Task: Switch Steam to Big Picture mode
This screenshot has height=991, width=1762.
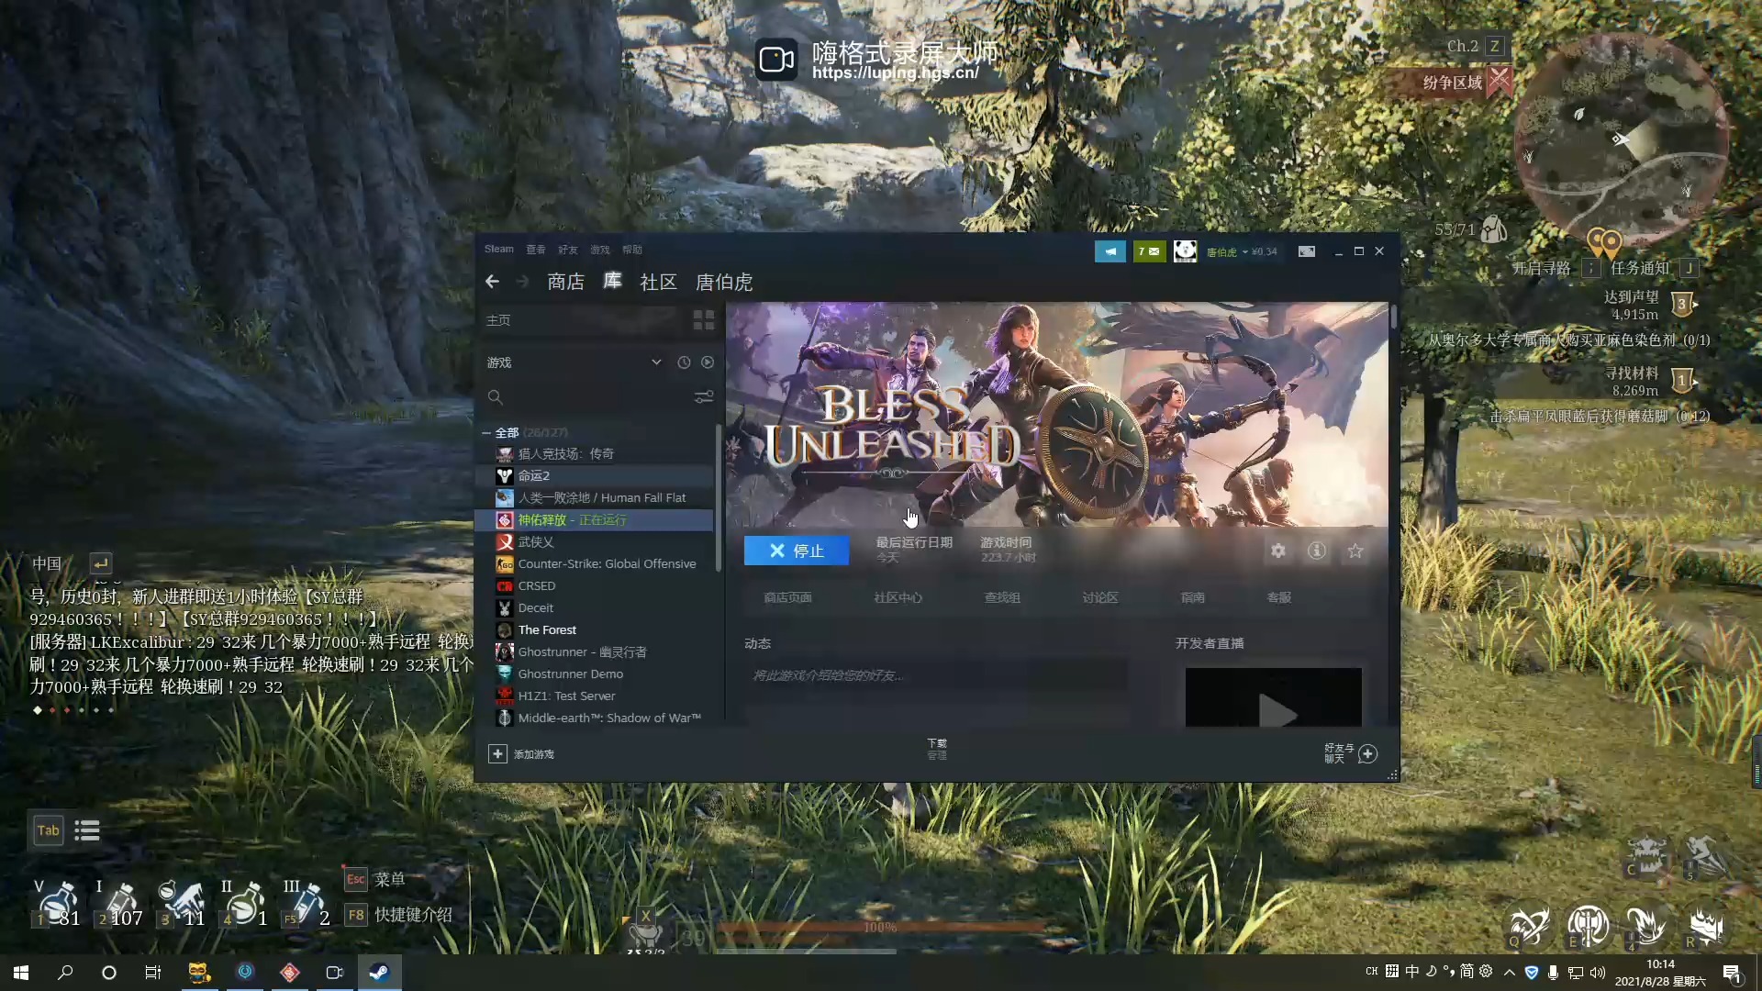Action: coord(1307,251)
